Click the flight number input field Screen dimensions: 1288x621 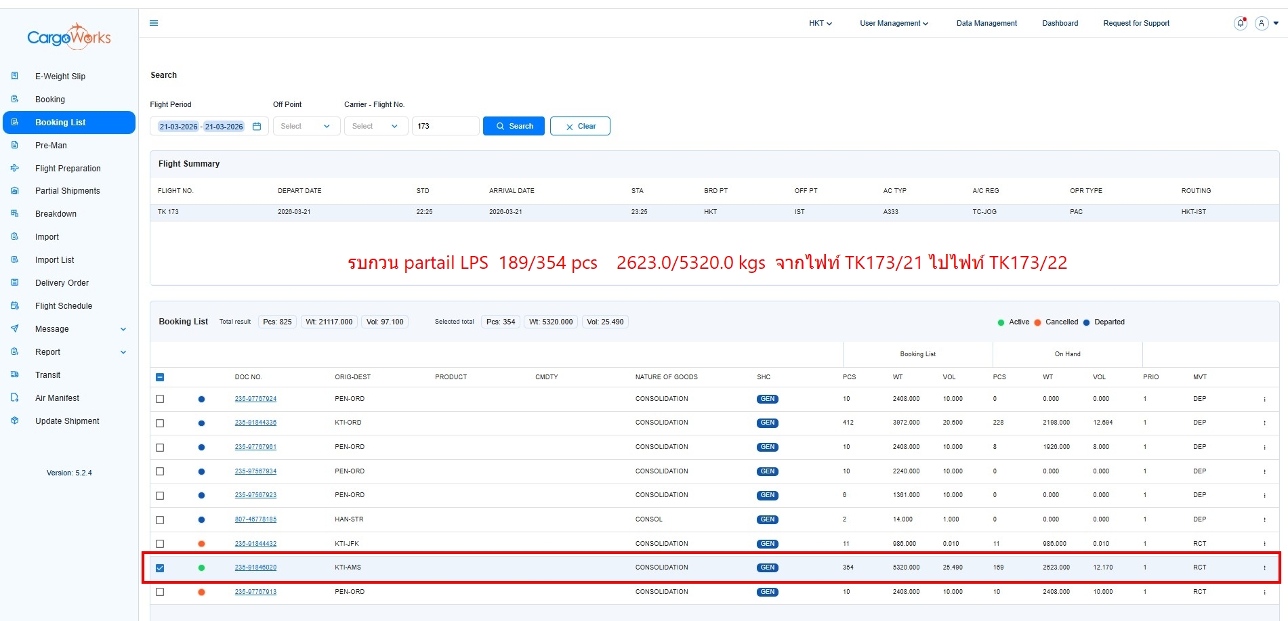(445, 127)
